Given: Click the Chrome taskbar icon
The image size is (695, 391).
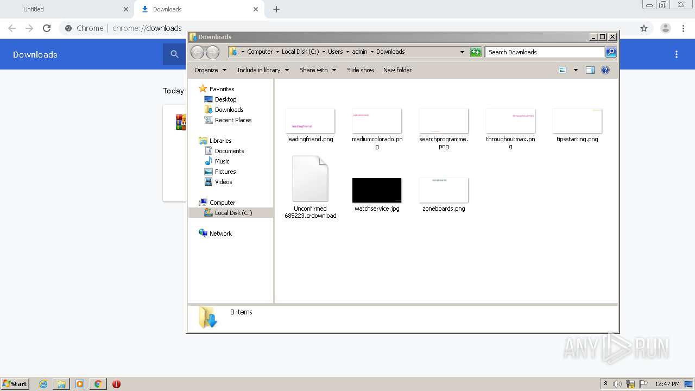Looking at the screenshot, I should pyautogui.click(x=98, y=384).
